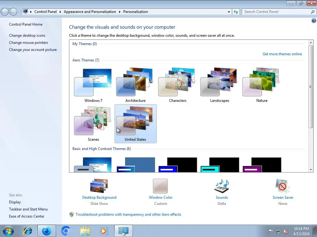317x237 pixels.
Task: Select the solid blue Windows Classic theme
Action: coord(136,165)
